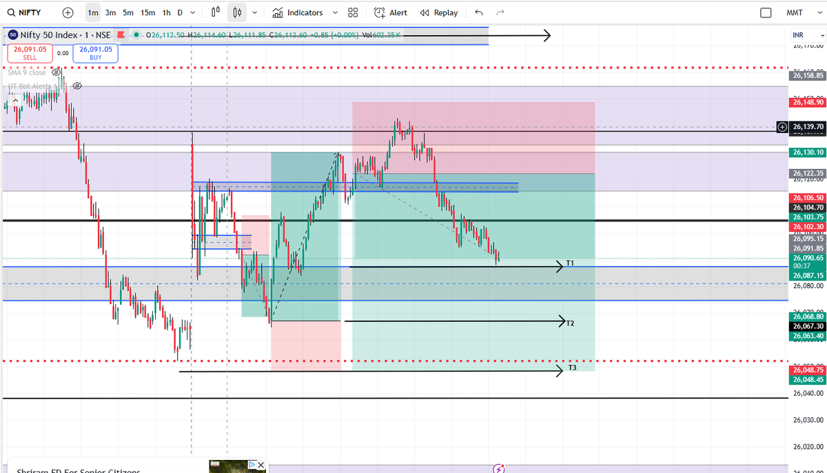Choose the 1h timeframe
Screen dimensions: 827x473
[167, 12]
